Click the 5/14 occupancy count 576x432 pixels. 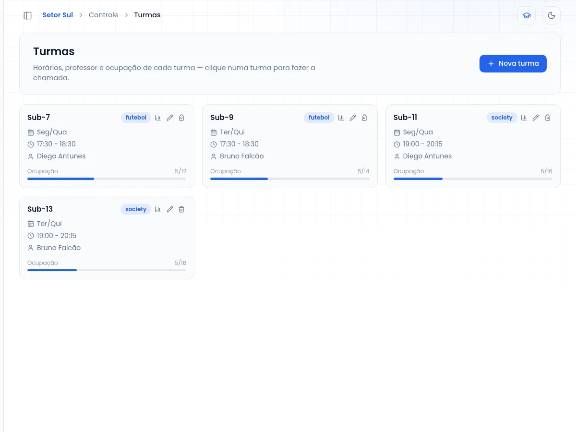(x=363, y=171)
